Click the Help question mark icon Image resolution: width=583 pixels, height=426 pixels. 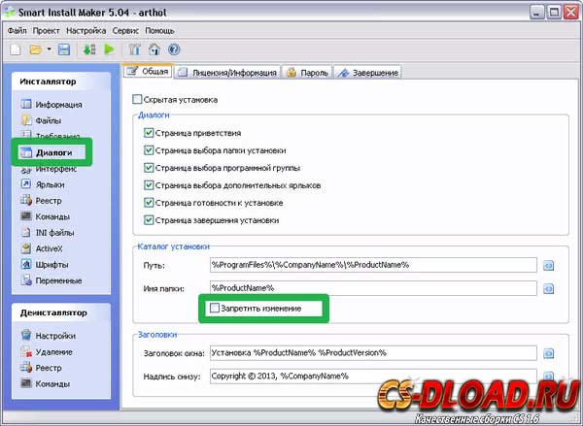click(174, 49)
